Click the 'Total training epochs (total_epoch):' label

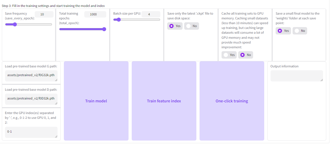[69, 18]
